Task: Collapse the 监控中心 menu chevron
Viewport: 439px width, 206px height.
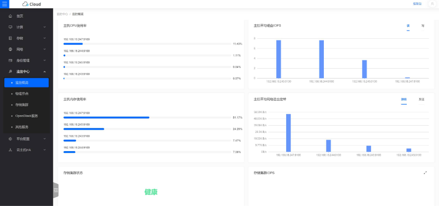Action: [44, 71]
